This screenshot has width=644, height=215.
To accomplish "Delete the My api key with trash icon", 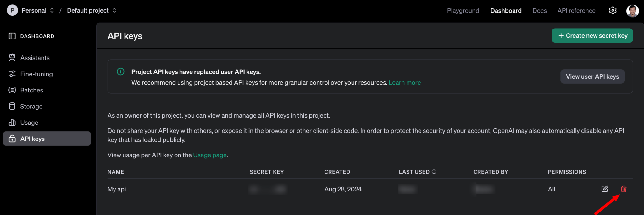I will click(624, 189).
